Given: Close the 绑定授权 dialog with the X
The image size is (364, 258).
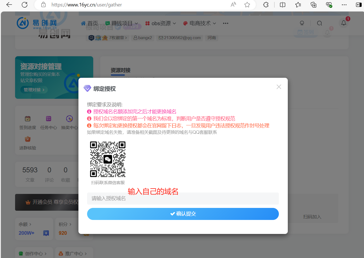Looking at the screenshot, I should pos(279,87).
